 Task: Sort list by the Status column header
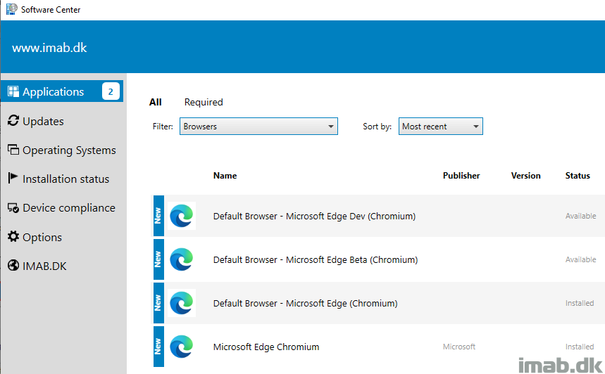pyautogui.click(x=578, y=175)
